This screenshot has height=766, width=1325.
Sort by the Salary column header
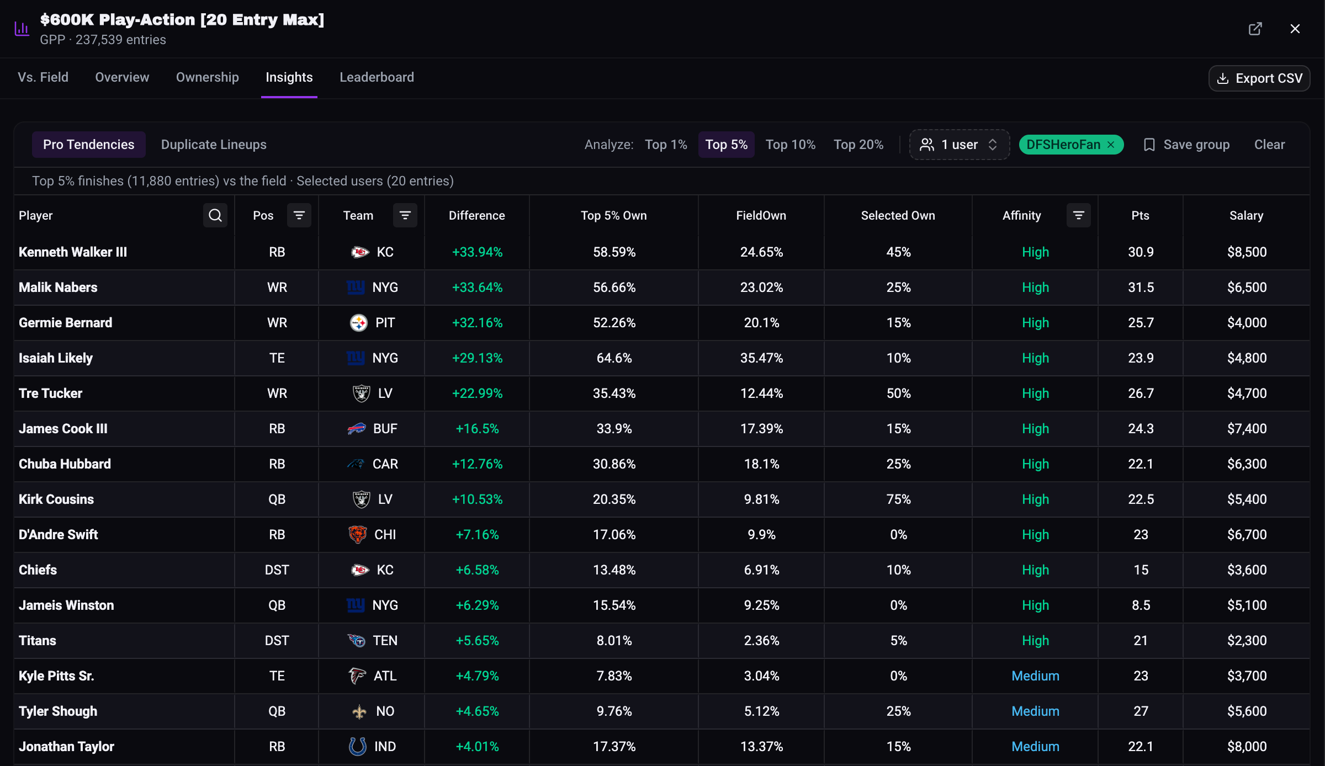point(1247,215)
